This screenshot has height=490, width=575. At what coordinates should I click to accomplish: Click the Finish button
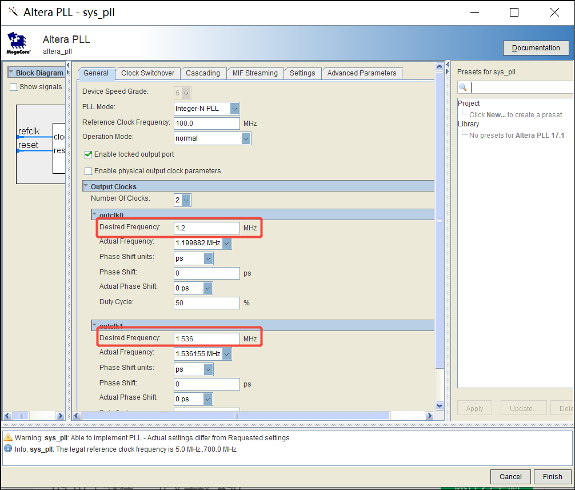[552, 476]
